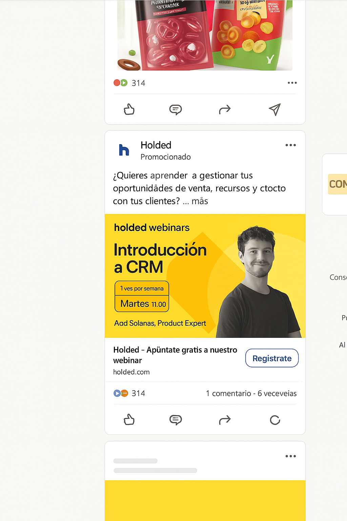Open 'Apúntate gratis a nuestro webinar' headline
The image size is (347, 521).
click(175, 355)
